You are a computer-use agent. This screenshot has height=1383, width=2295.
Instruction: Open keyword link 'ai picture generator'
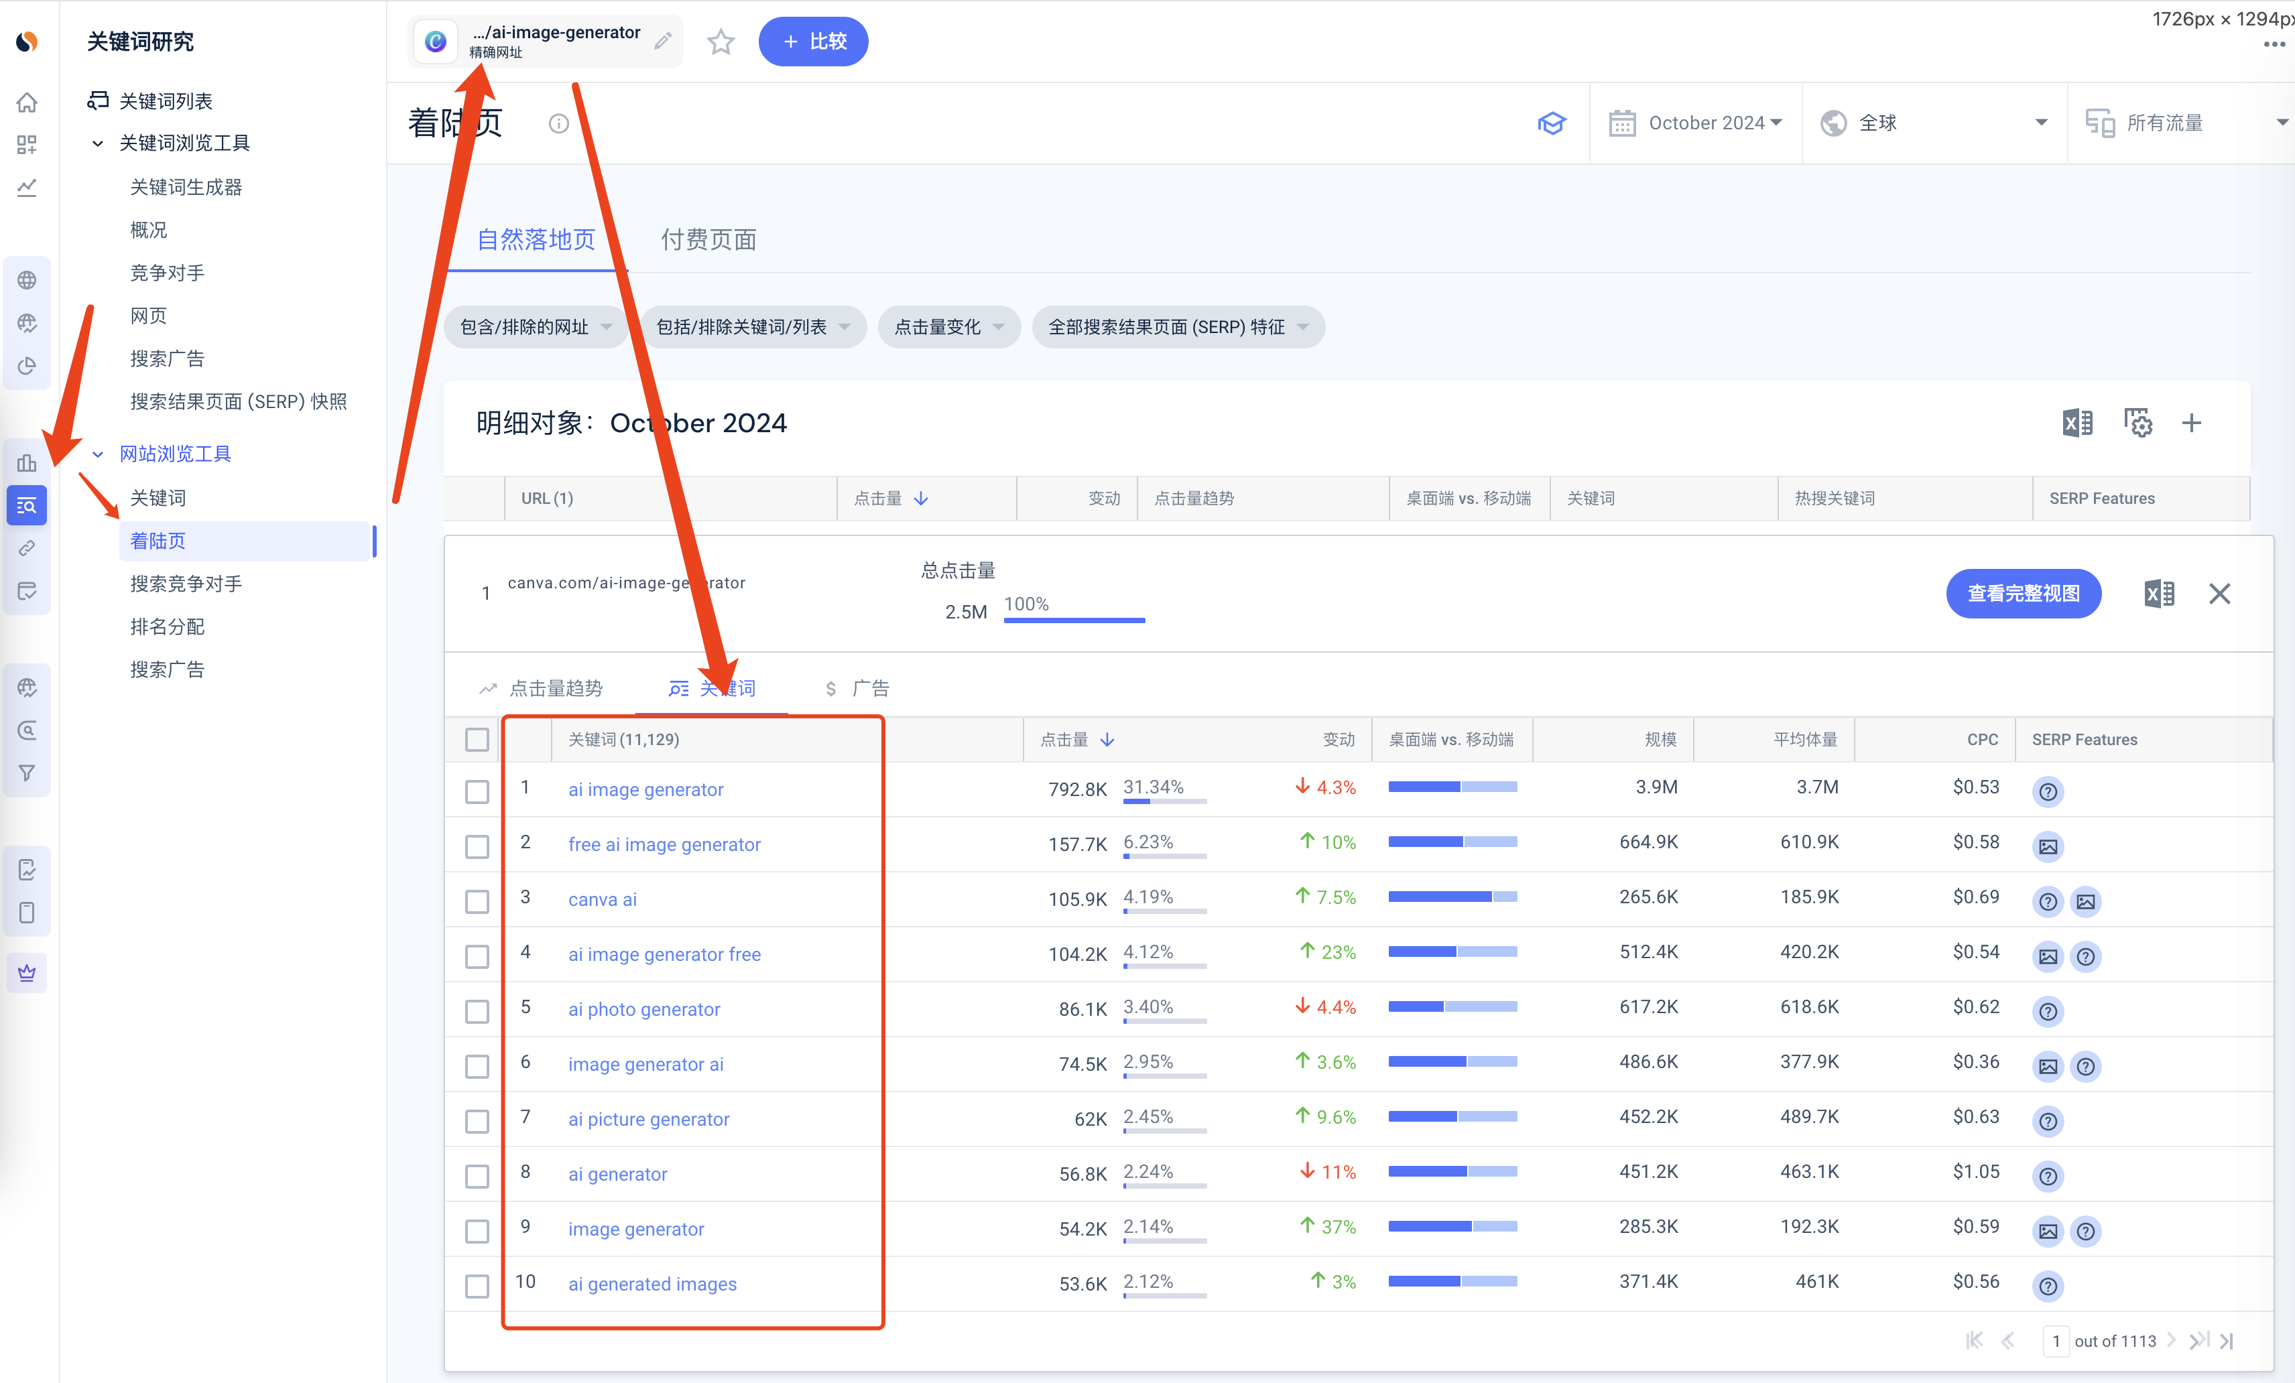(648, 1120)
